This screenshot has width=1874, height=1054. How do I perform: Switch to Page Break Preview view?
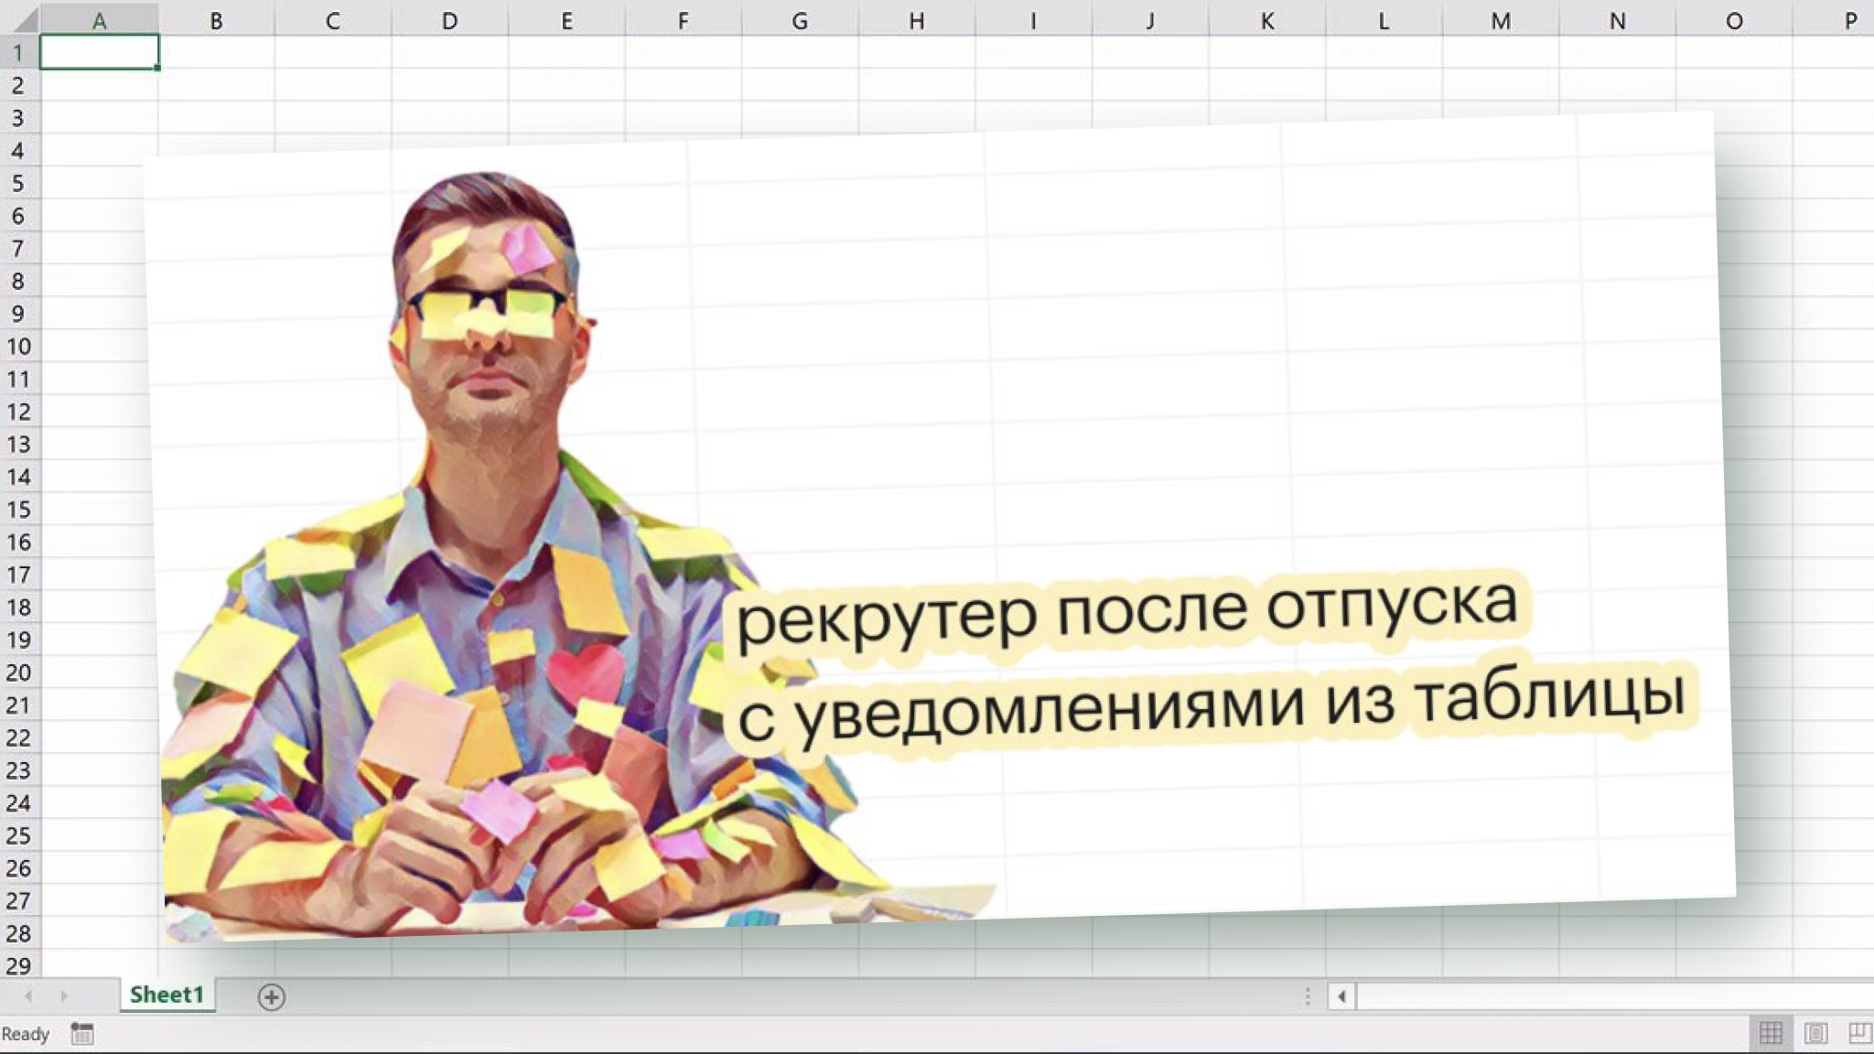tap(1858, 1034)
